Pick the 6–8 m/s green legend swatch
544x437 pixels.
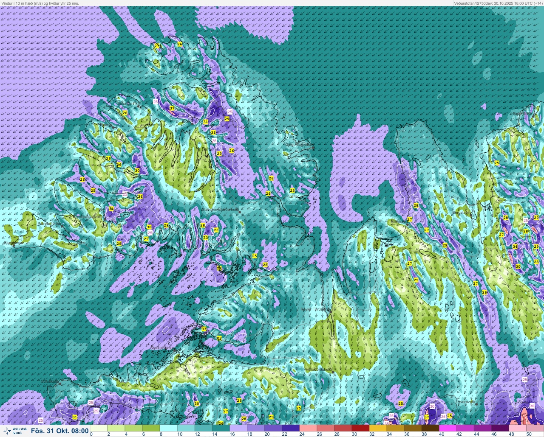coord(150,428)
